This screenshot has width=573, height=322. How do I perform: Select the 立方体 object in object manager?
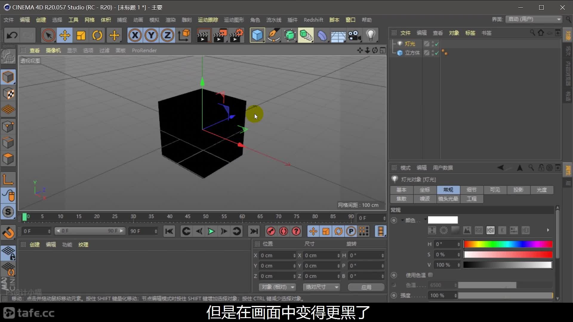pos(412,53)
